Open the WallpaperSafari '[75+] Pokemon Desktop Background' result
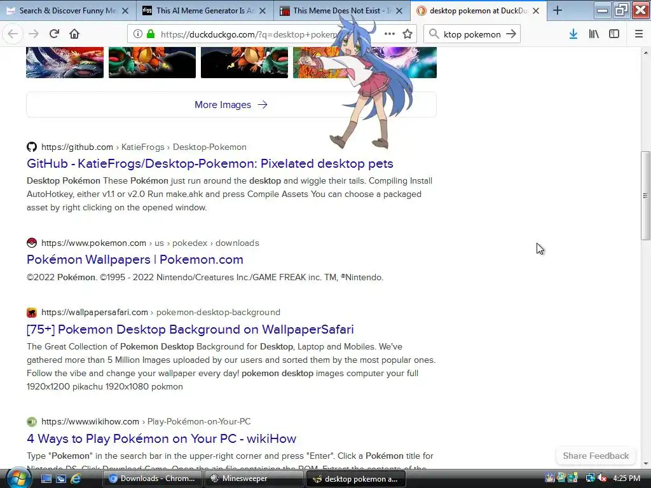This screenshot has width=651, height=488. (x=190, y=329)
